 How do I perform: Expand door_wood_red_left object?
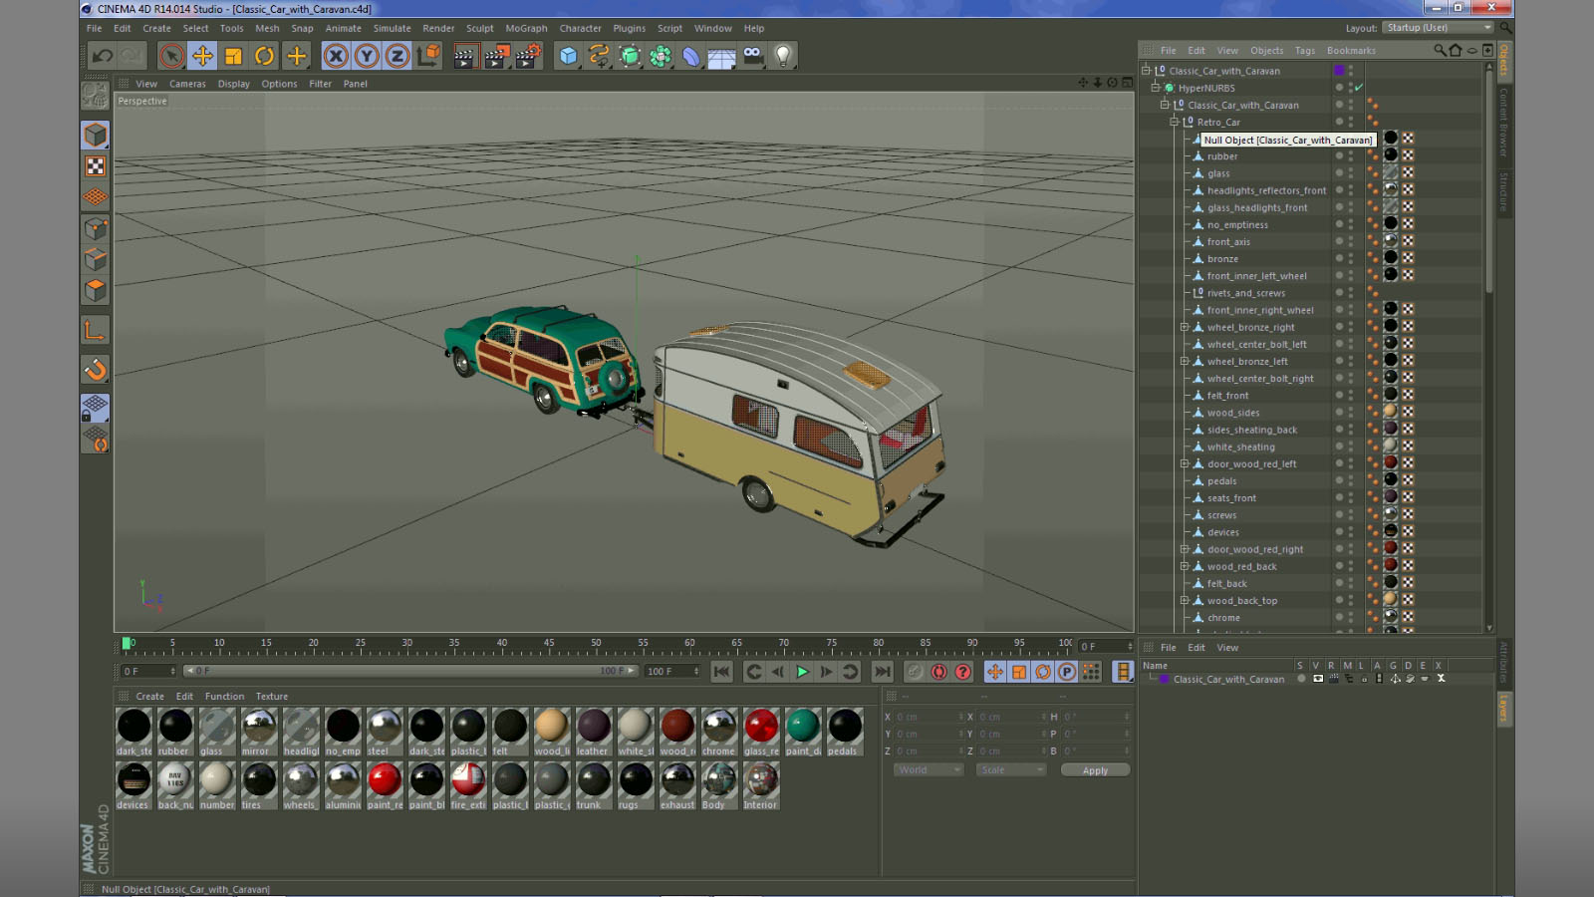[x=1185, y=463]
